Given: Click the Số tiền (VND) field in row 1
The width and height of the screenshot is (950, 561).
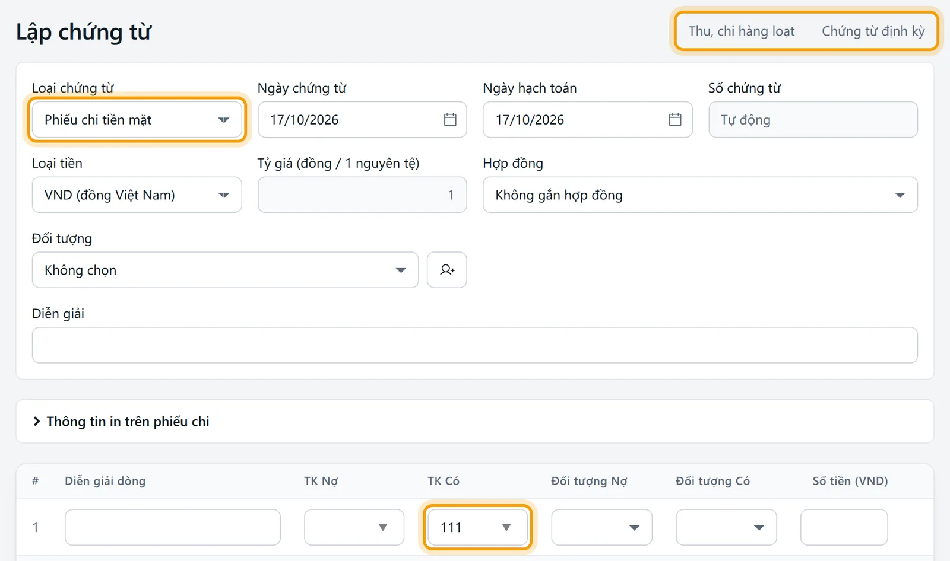Looking at the screenshot, I should click(x=844, y=527).
